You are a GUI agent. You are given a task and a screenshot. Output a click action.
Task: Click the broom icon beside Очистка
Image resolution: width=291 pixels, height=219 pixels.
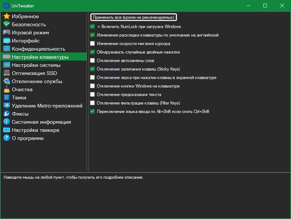[6, 89]
